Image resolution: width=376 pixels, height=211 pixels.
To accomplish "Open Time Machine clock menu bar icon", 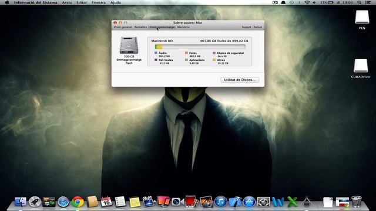I will (291, 2).
